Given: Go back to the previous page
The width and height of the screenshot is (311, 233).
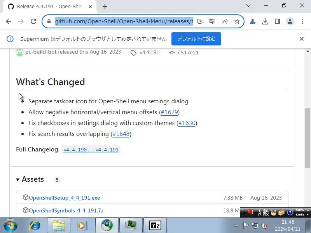Looking at the screenshot, I should click(x=9, y=21).
